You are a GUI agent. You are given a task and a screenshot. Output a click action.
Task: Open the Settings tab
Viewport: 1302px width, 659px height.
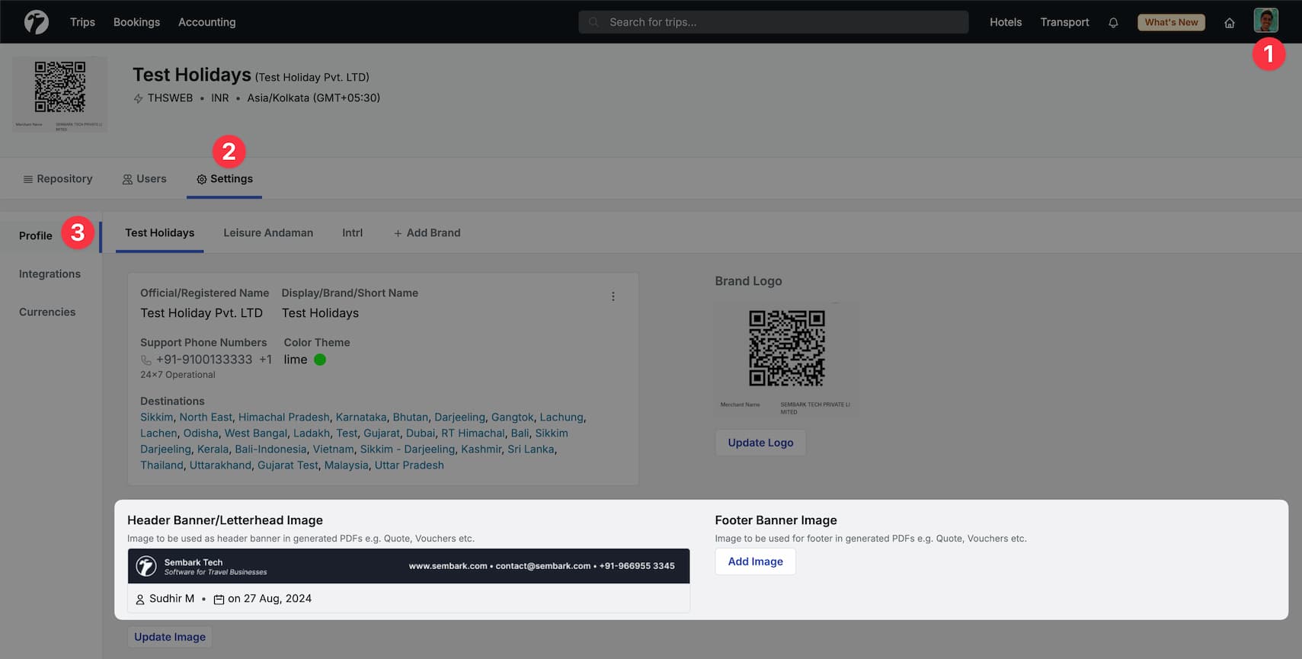click(x=225, y=179)
